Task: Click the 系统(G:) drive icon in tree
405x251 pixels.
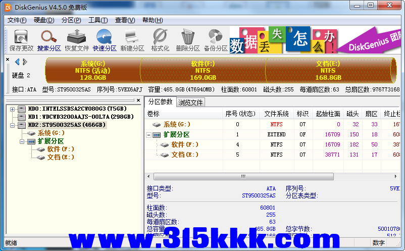Action: 31,133
